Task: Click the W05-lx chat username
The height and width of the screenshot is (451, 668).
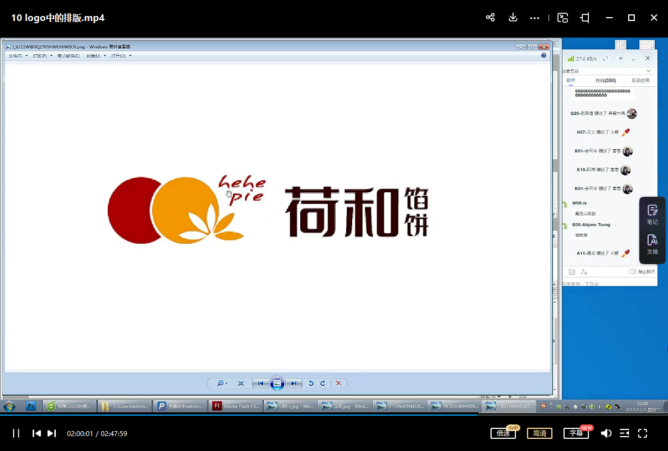Action: coord(579,203)
